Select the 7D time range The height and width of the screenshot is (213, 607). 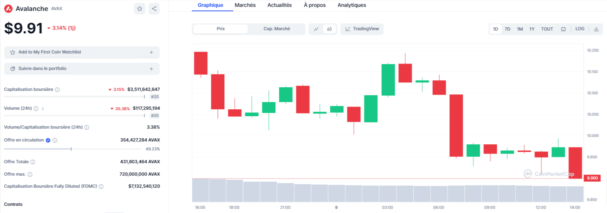pyautogui.click(x=507, y=29)
